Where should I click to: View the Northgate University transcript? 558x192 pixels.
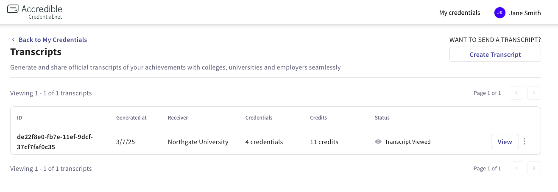[x=505, y=142]
